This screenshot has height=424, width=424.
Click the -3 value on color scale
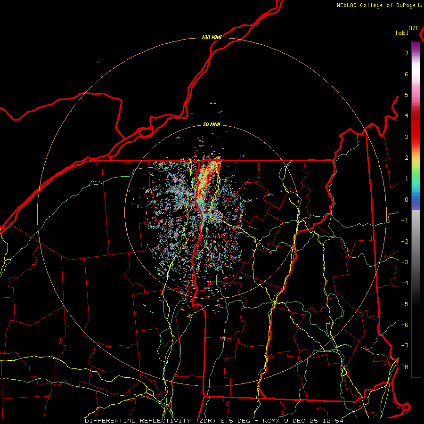[x=405, y=262]
